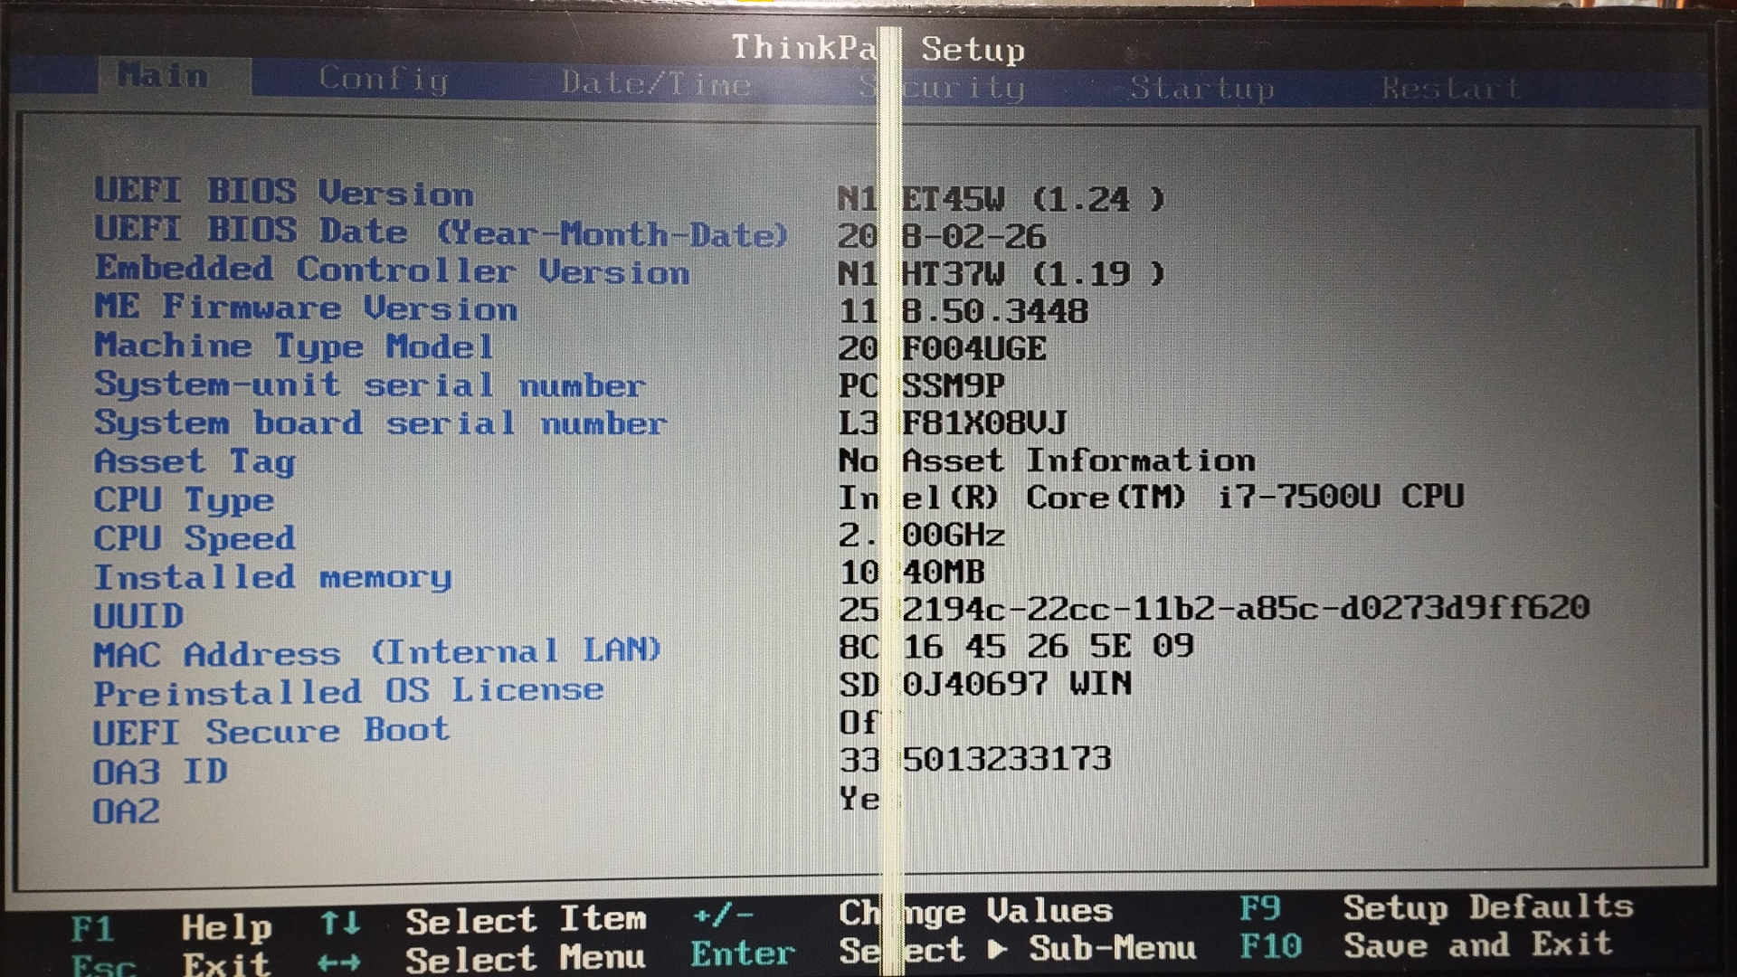
Task: Select the Startup tab
Action: (x=1201, y=89)
